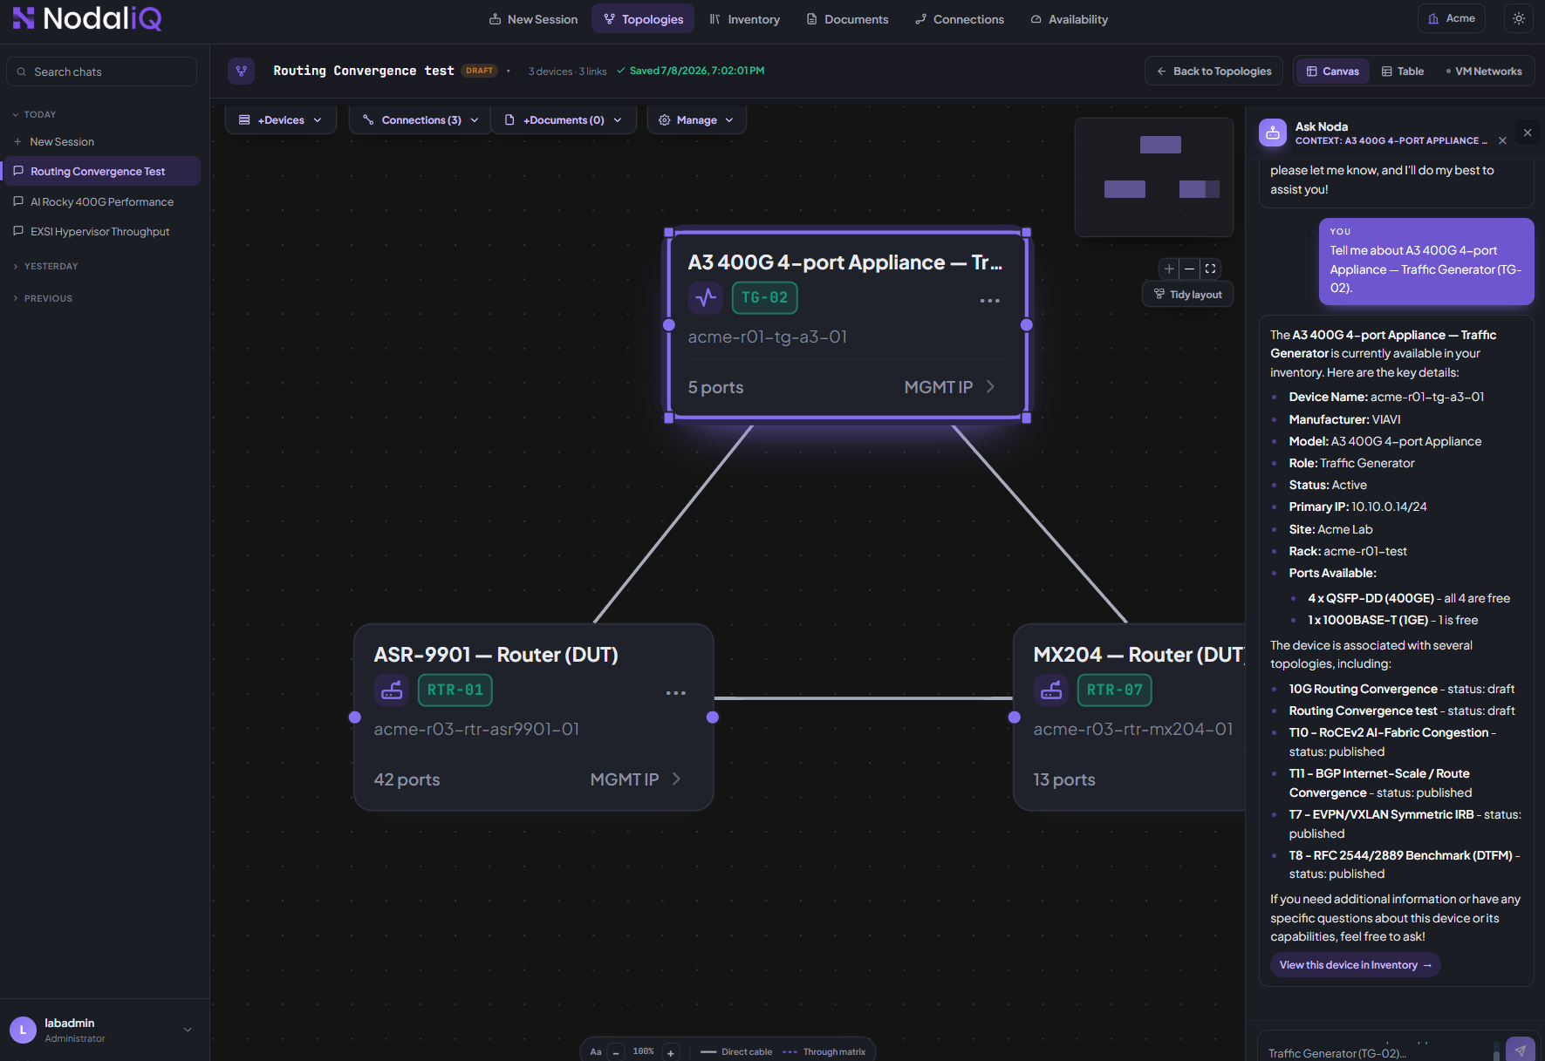This screenshot has width=1545, height=1061.
Task: Click the Through matrix legend entry
Action: [824, 1052]
